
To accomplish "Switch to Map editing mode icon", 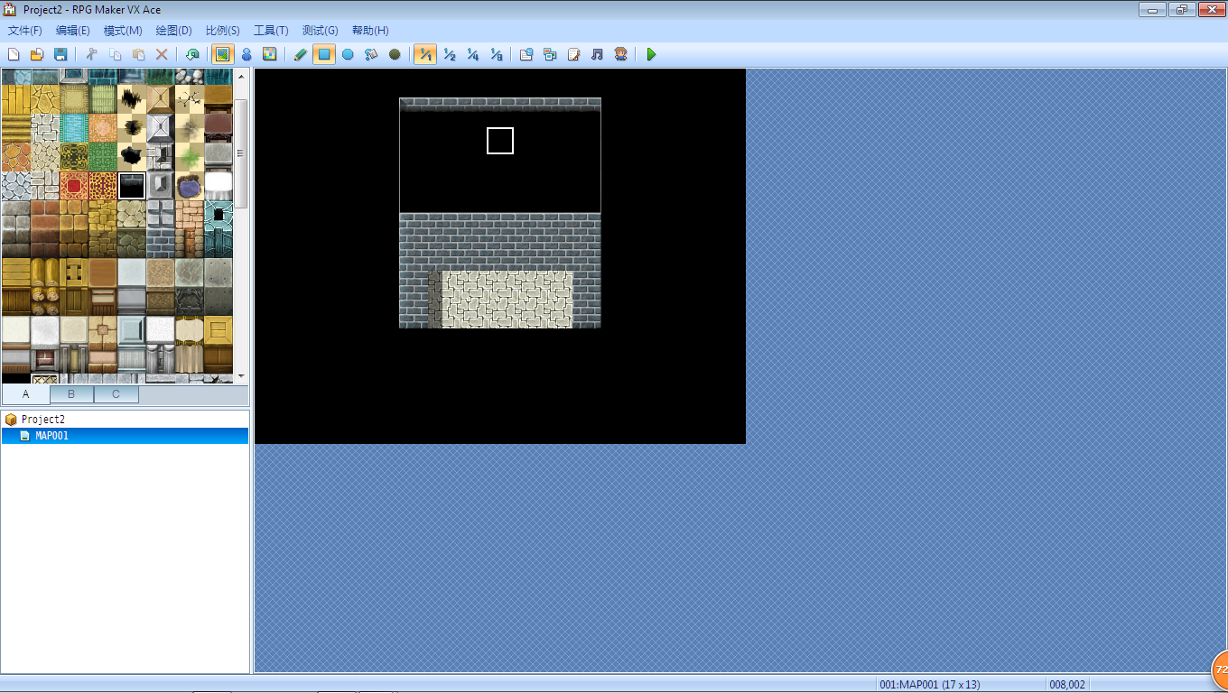I will point(222,54).
